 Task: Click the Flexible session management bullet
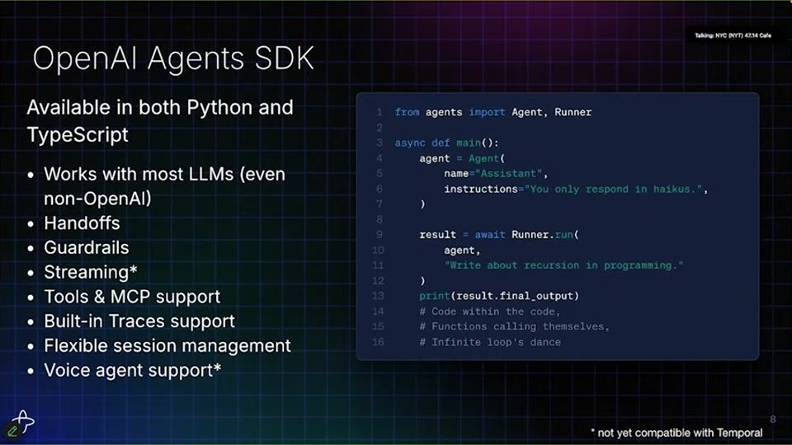pyautogui.click(x=167, y=345)
